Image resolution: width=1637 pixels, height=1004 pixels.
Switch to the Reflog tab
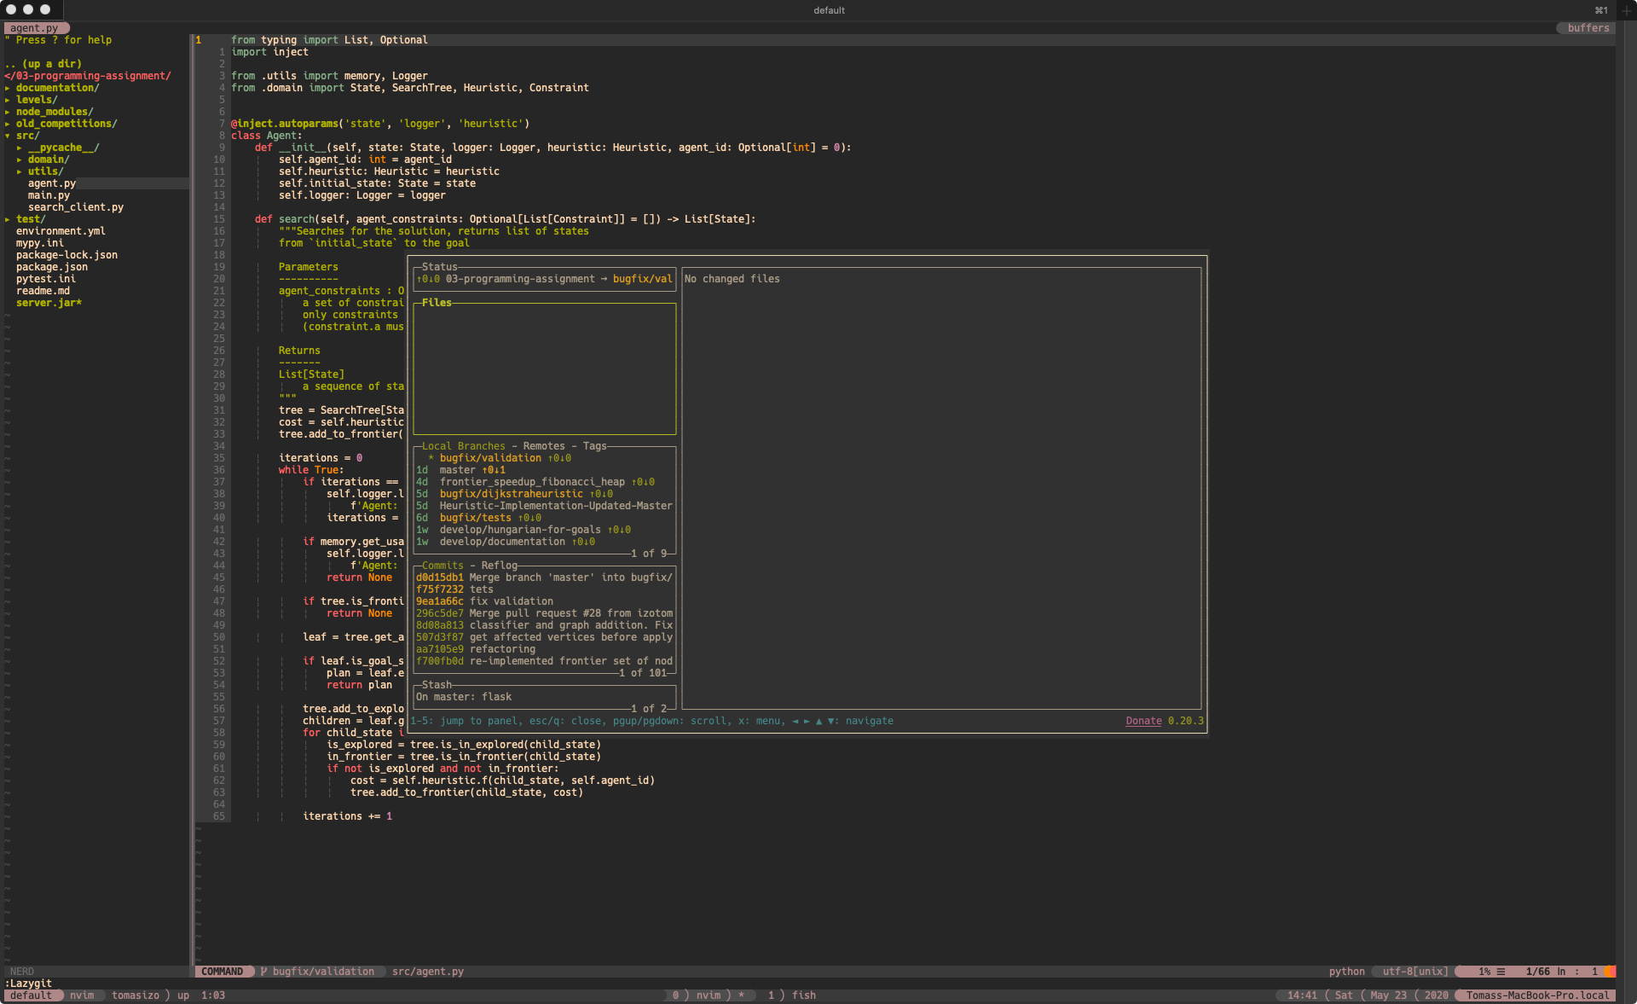pyautogui.click(x=499, y=566)
